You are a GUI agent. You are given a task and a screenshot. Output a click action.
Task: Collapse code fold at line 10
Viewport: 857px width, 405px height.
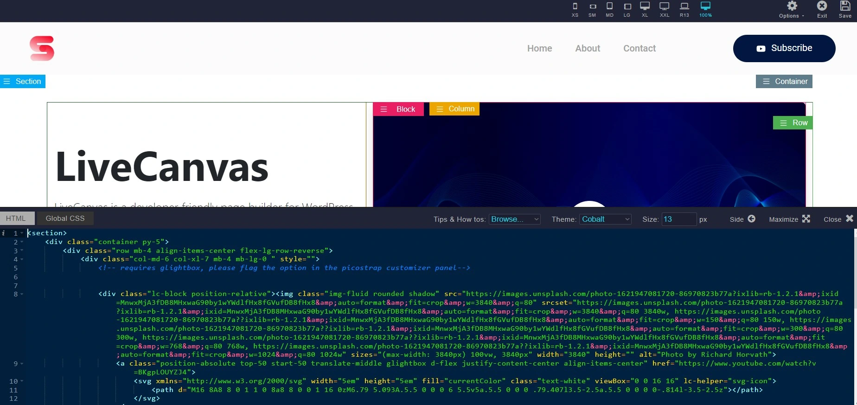(x=22, y=381)
